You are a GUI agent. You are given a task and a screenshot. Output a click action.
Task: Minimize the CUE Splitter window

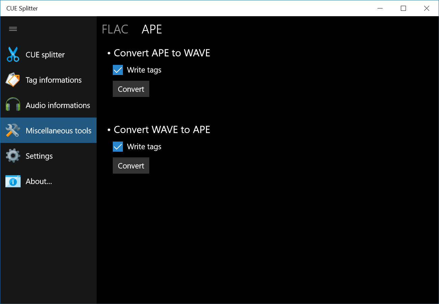(380, 8)
